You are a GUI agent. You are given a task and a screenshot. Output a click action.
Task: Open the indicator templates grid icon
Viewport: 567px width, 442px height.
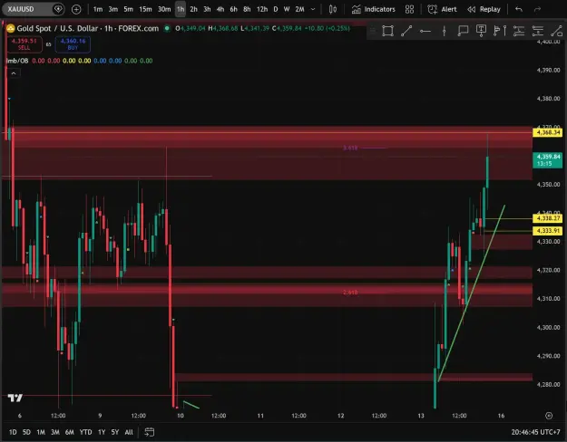(409, 9)
